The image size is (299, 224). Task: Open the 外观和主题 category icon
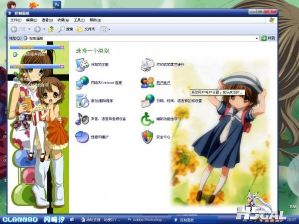(x=81, y=64)
